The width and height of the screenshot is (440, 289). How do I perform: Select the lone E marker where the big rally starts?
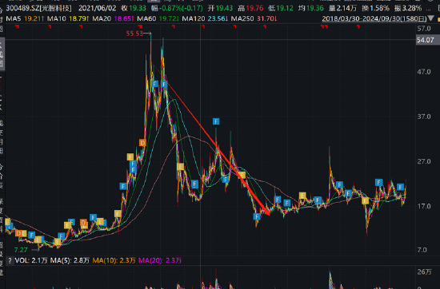[118, 214]
